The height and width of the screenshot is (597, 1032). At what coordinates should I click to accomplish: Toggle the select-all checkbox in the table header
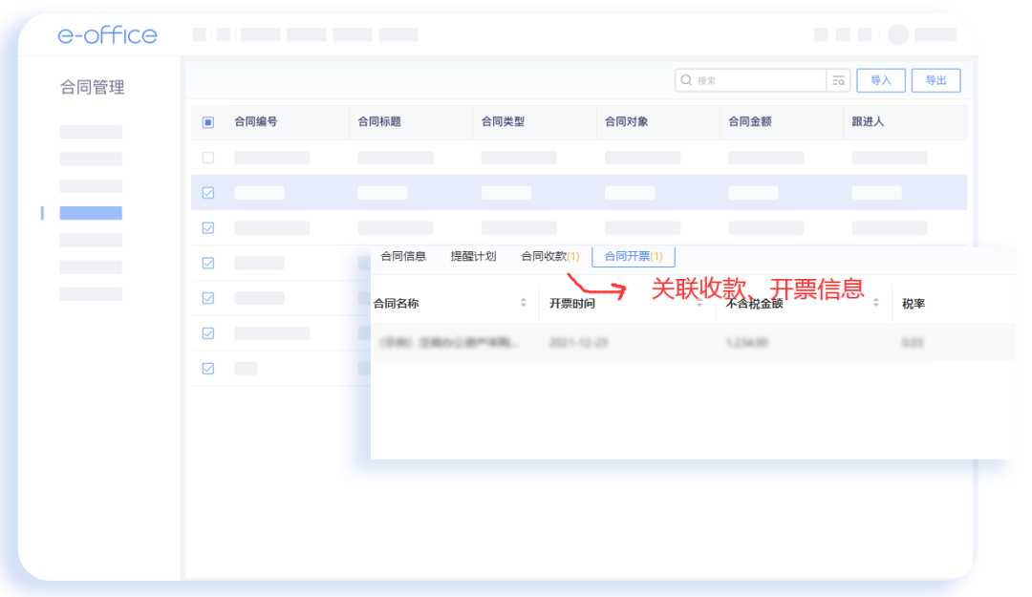207,122
